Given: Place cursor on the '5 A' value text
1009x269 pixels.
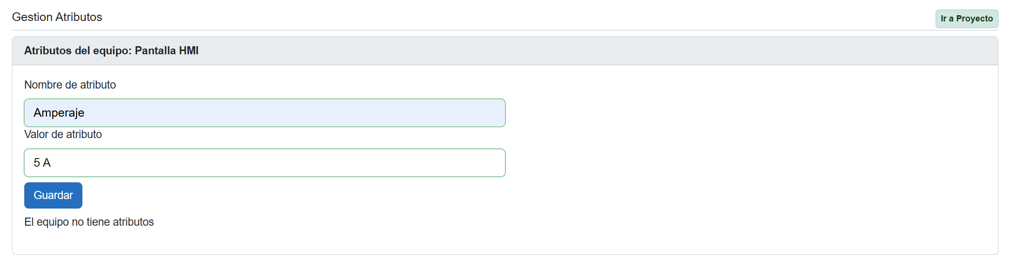Looking at the screenshot, I should point(42,163).
